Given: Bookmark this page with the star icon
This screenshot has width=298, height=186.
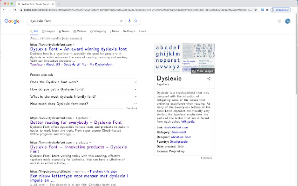Looking at the screenshot, I should [256, 10].
